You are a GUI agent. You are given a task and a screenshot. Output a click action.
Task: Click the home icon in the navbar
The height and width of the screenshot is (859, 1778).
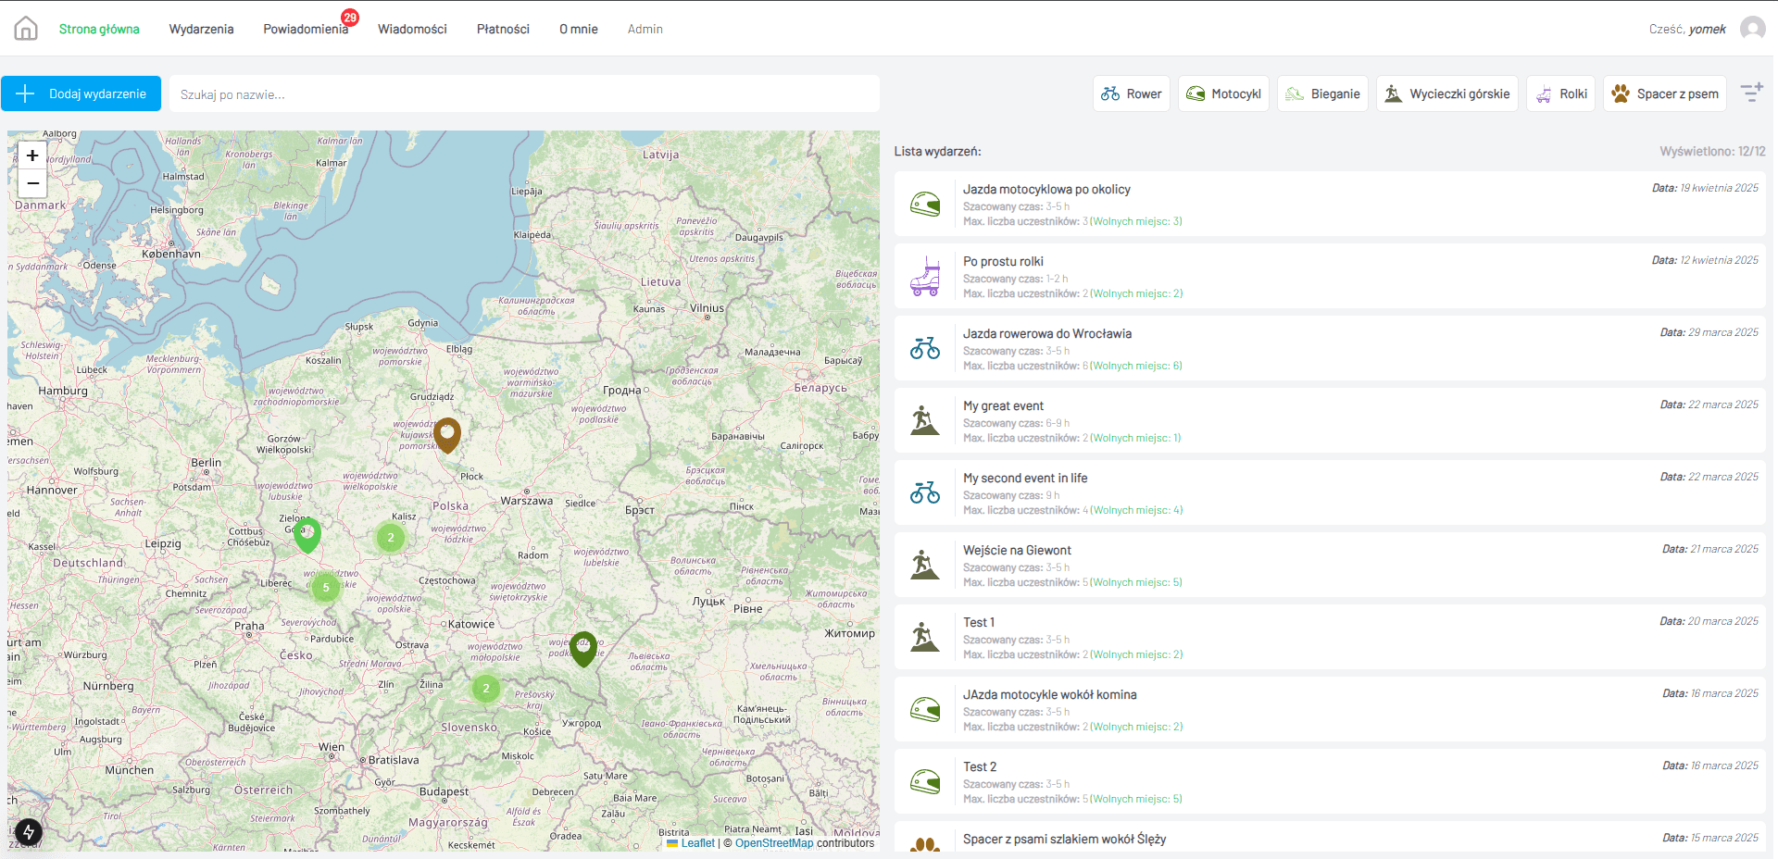point(26,29)
